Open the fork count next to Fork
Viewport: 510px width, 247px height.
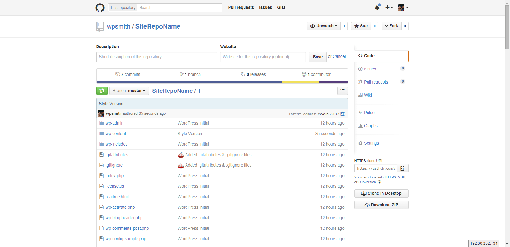pos(405,26)
